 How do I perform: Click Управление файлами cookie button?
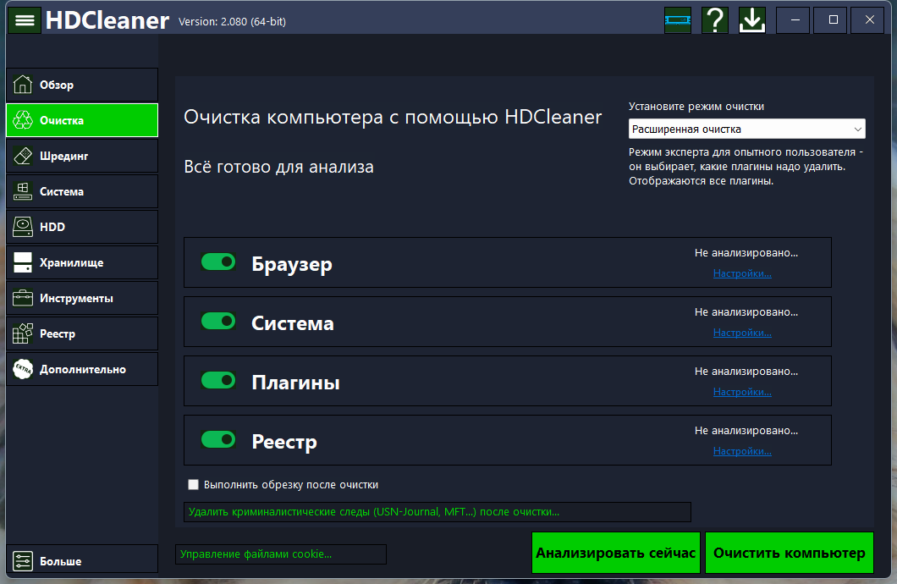pyautogui.click(x=281, y=554)
